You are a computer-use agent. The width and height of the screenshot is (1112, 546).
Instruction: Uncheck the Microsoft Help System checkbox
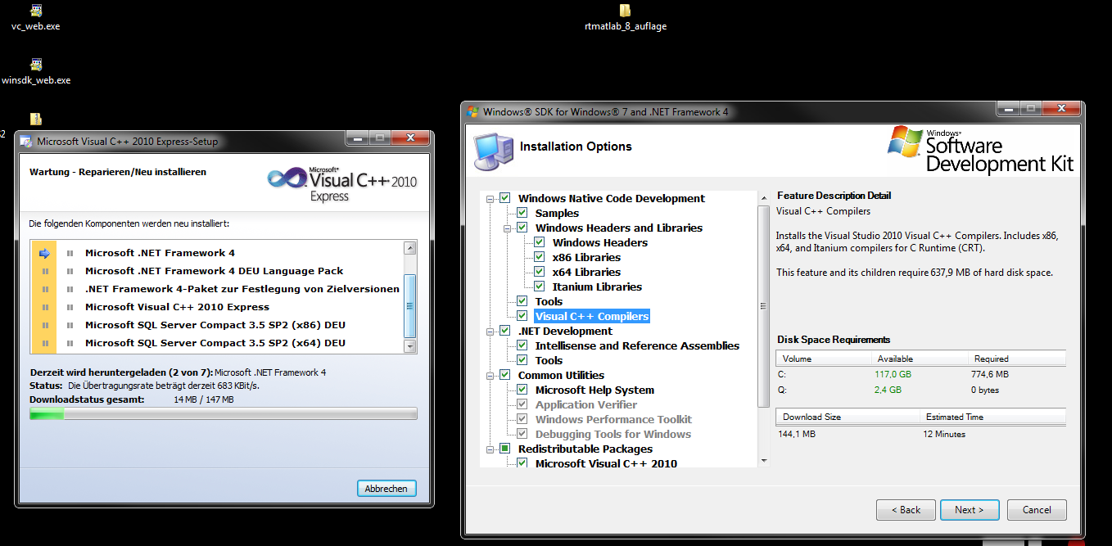[522, 390]
